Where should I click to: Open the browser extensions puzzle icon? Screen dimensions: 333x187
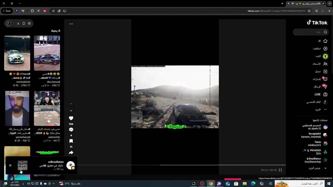pos(32,11)
